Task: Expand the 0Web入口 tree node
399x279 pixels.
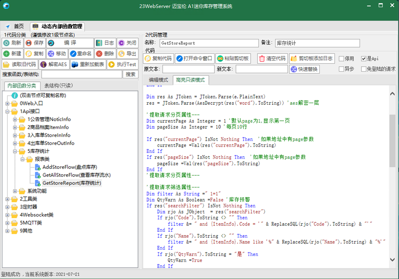Action: coord(8,103)
